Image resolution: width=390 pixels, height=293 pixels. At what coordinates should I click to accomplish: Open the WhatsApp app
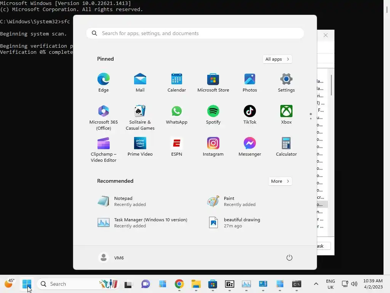[x=177, y=115]
